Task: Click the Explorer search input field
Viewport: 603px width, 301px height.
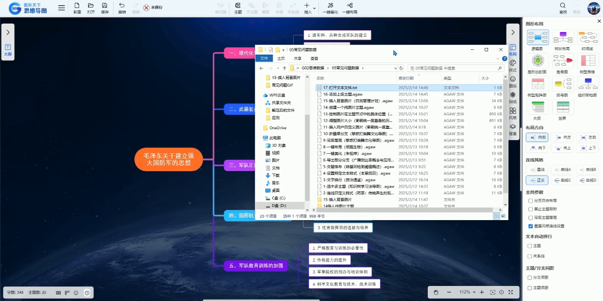Action: [x=454, y=68]
